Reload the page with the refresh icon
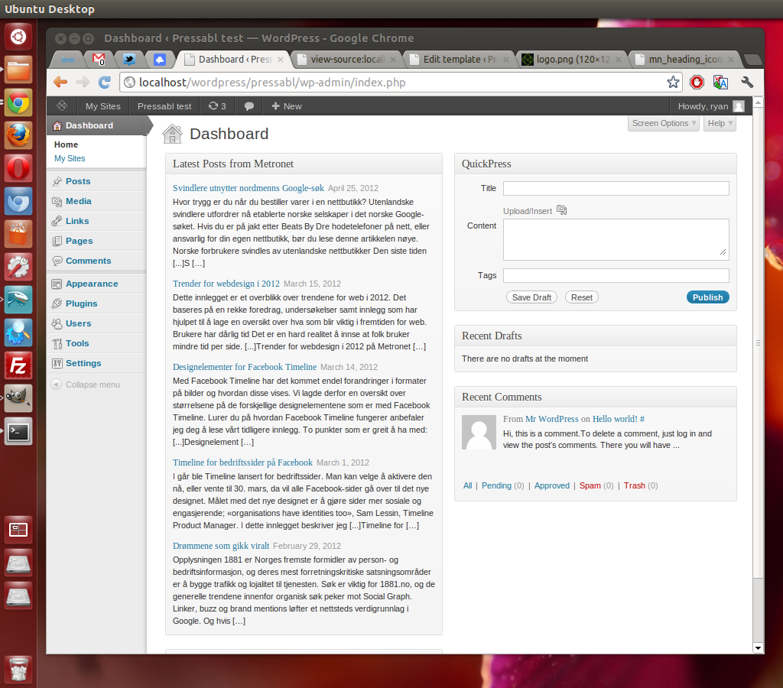 [104, 82]
